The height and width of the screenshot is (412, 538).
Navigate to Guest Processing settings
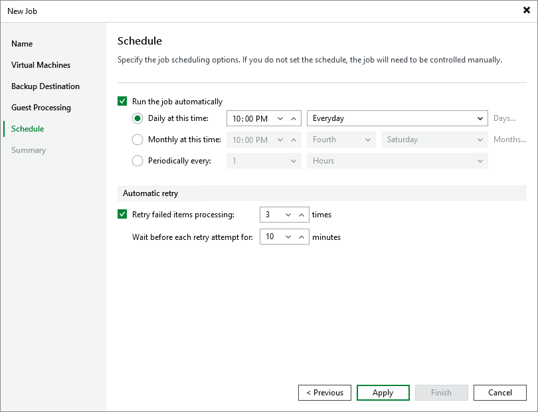[41, 107]
